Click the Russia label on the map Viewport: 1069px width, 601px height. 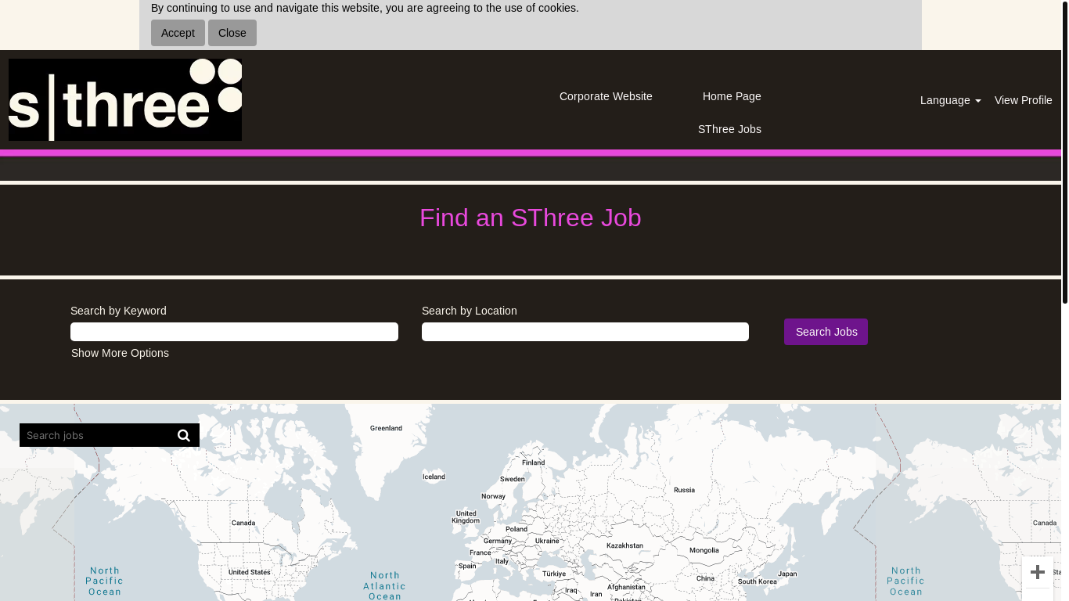[684, 490]
